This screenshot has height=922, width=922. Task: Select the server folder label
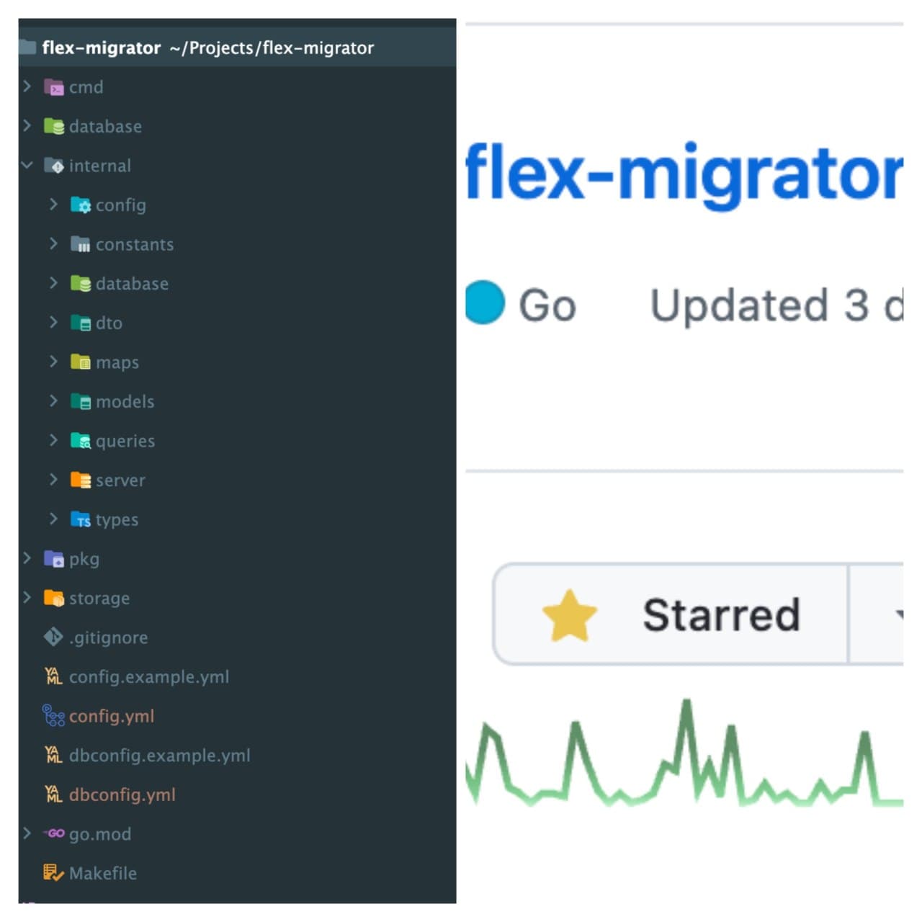[x=120, y=480]
